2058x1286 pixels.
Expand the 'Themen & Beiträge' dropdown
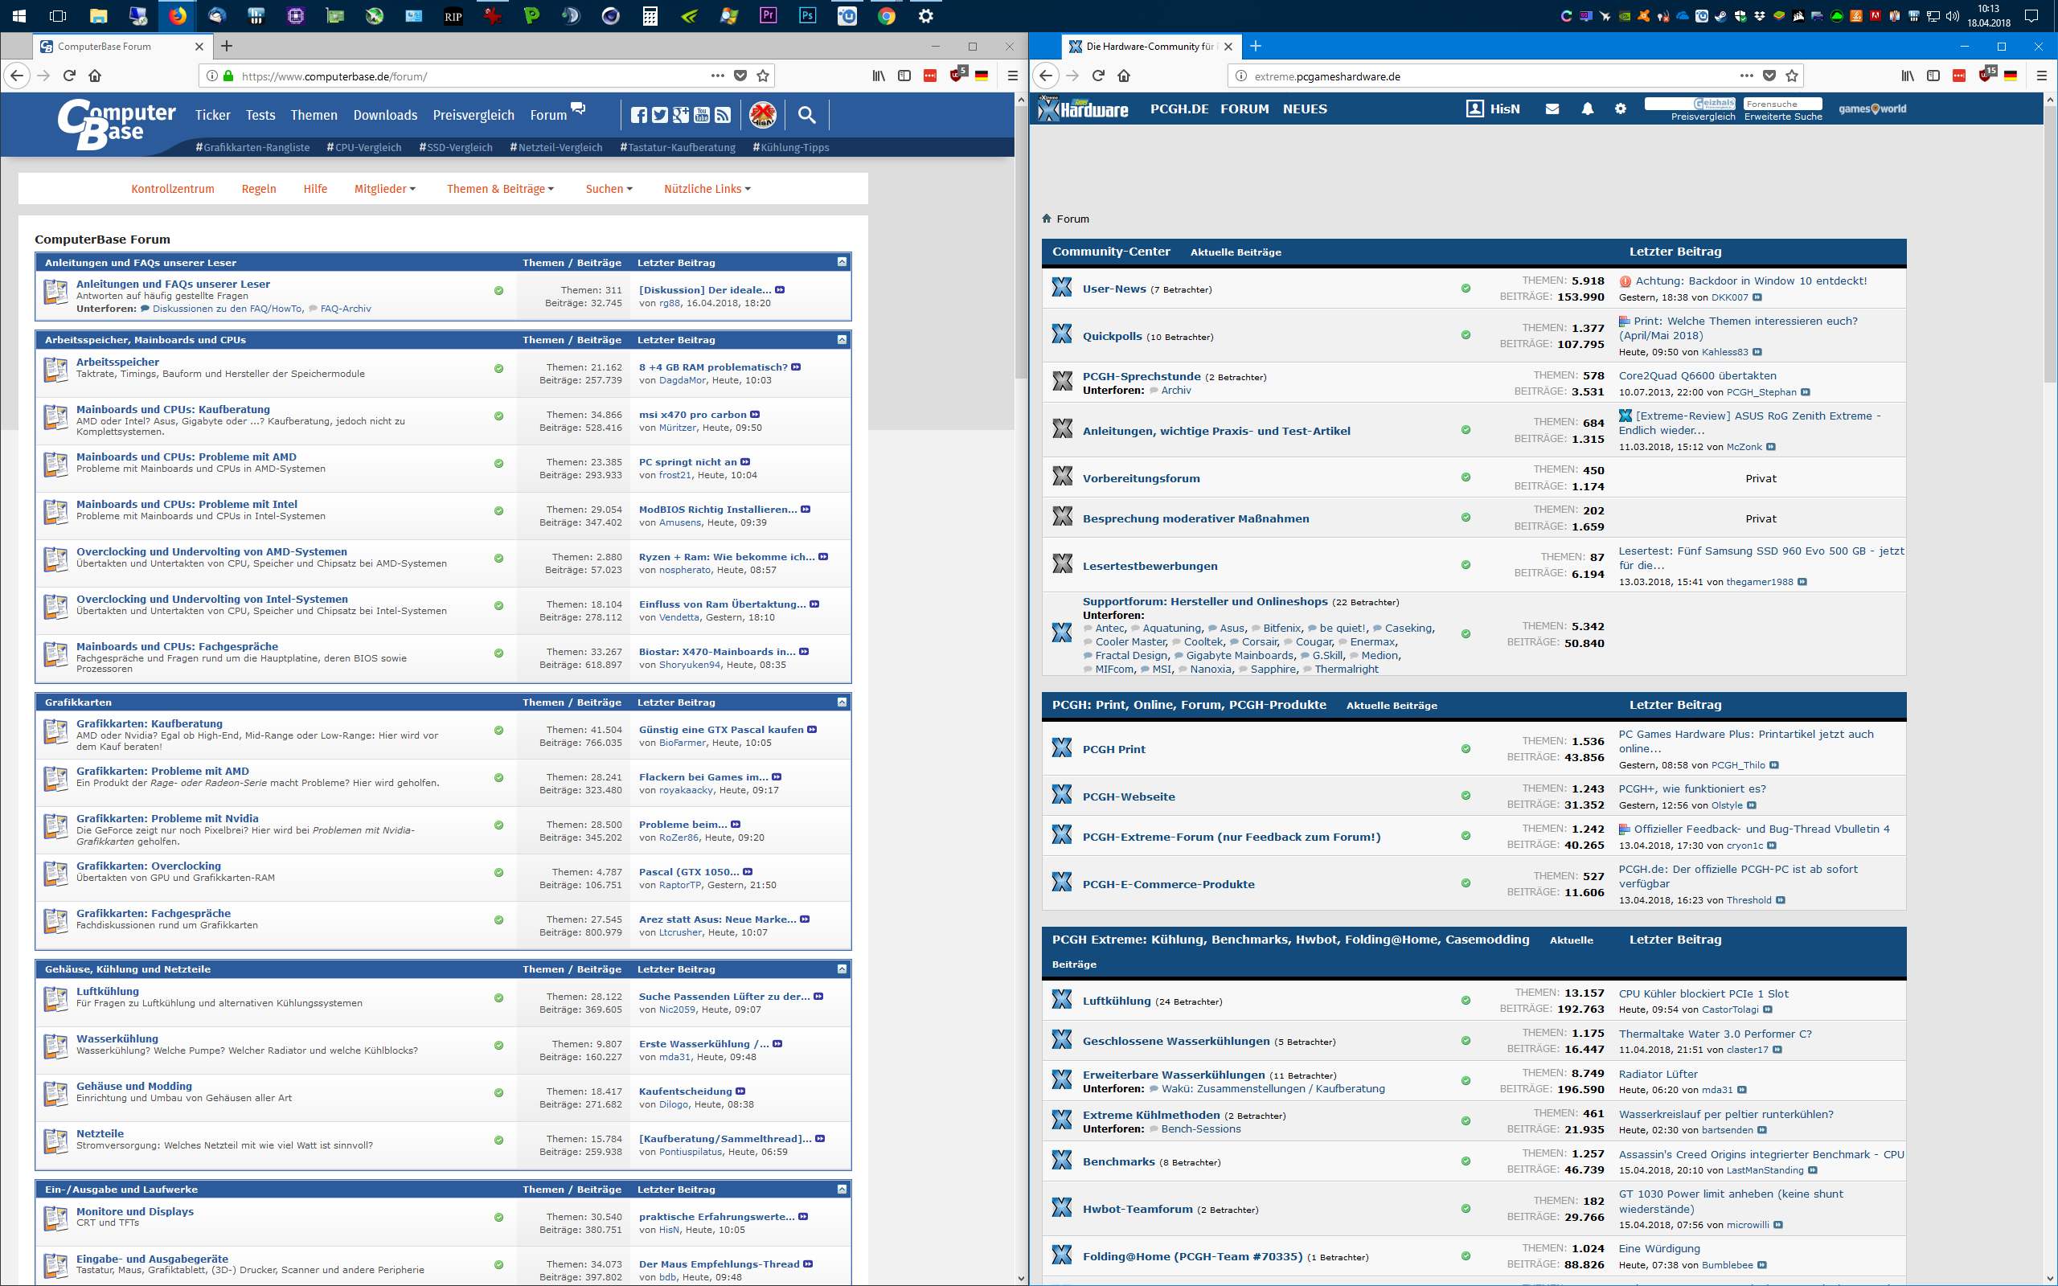click(500, 189)
